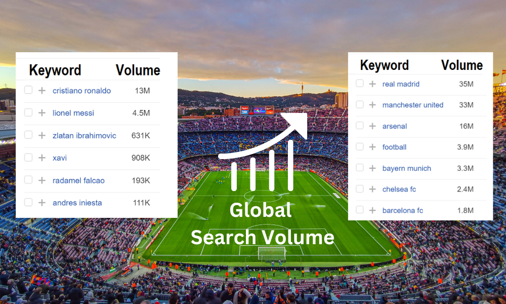506x304 pixels.
Task: Click the growth chart arrow graphic
Action: coord(263,152)
